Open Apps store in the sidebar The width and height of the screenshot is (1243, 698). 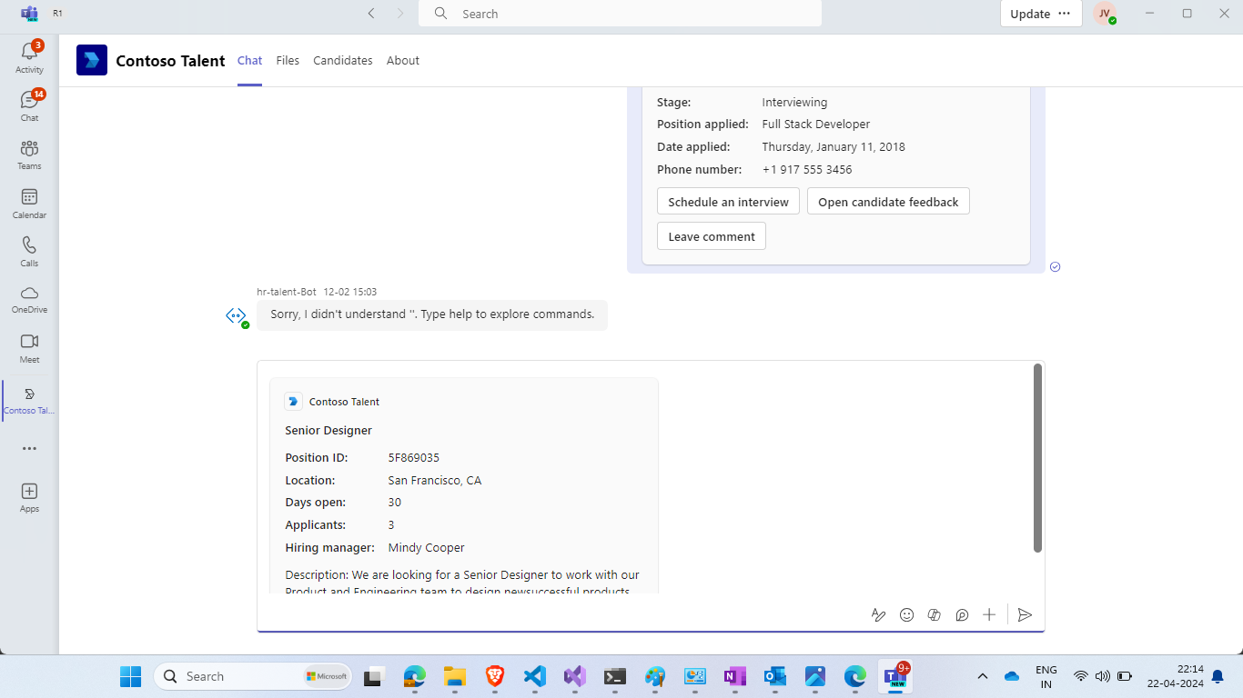[29, 497]
